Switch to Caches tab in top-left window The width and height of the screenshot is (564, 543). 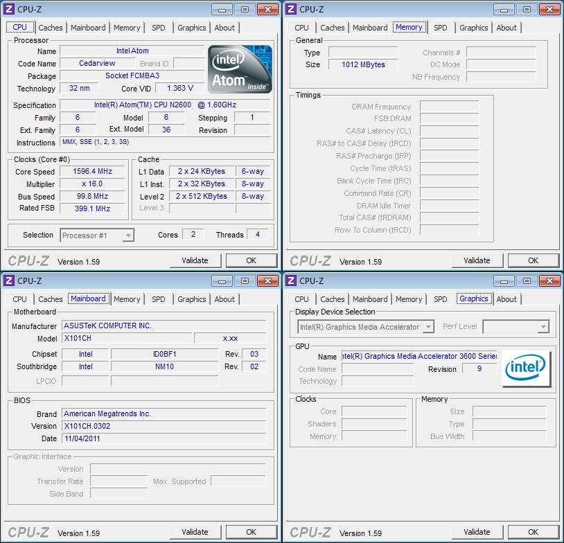pyautogui.click(x=51, y=28)
